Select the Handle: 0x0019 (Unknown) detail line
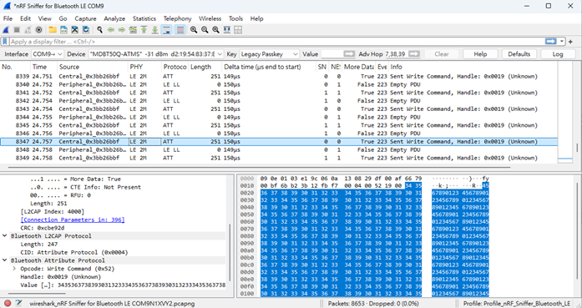582x308 pixels. point(60,277)
